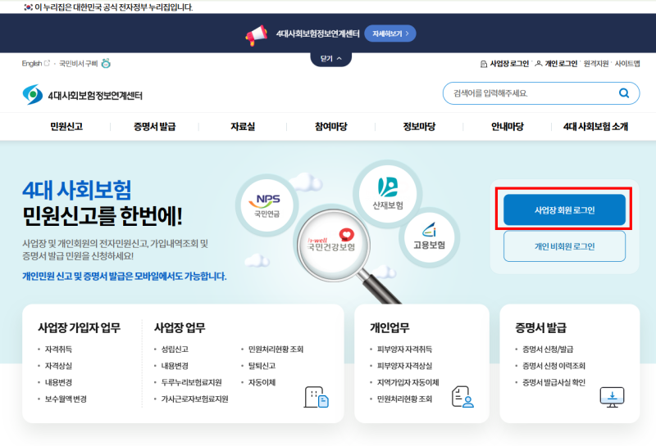Click the 증명서 발급사실 확인 link
The width and height of the screenshot is (656, 446).
(x=554, y=382)
